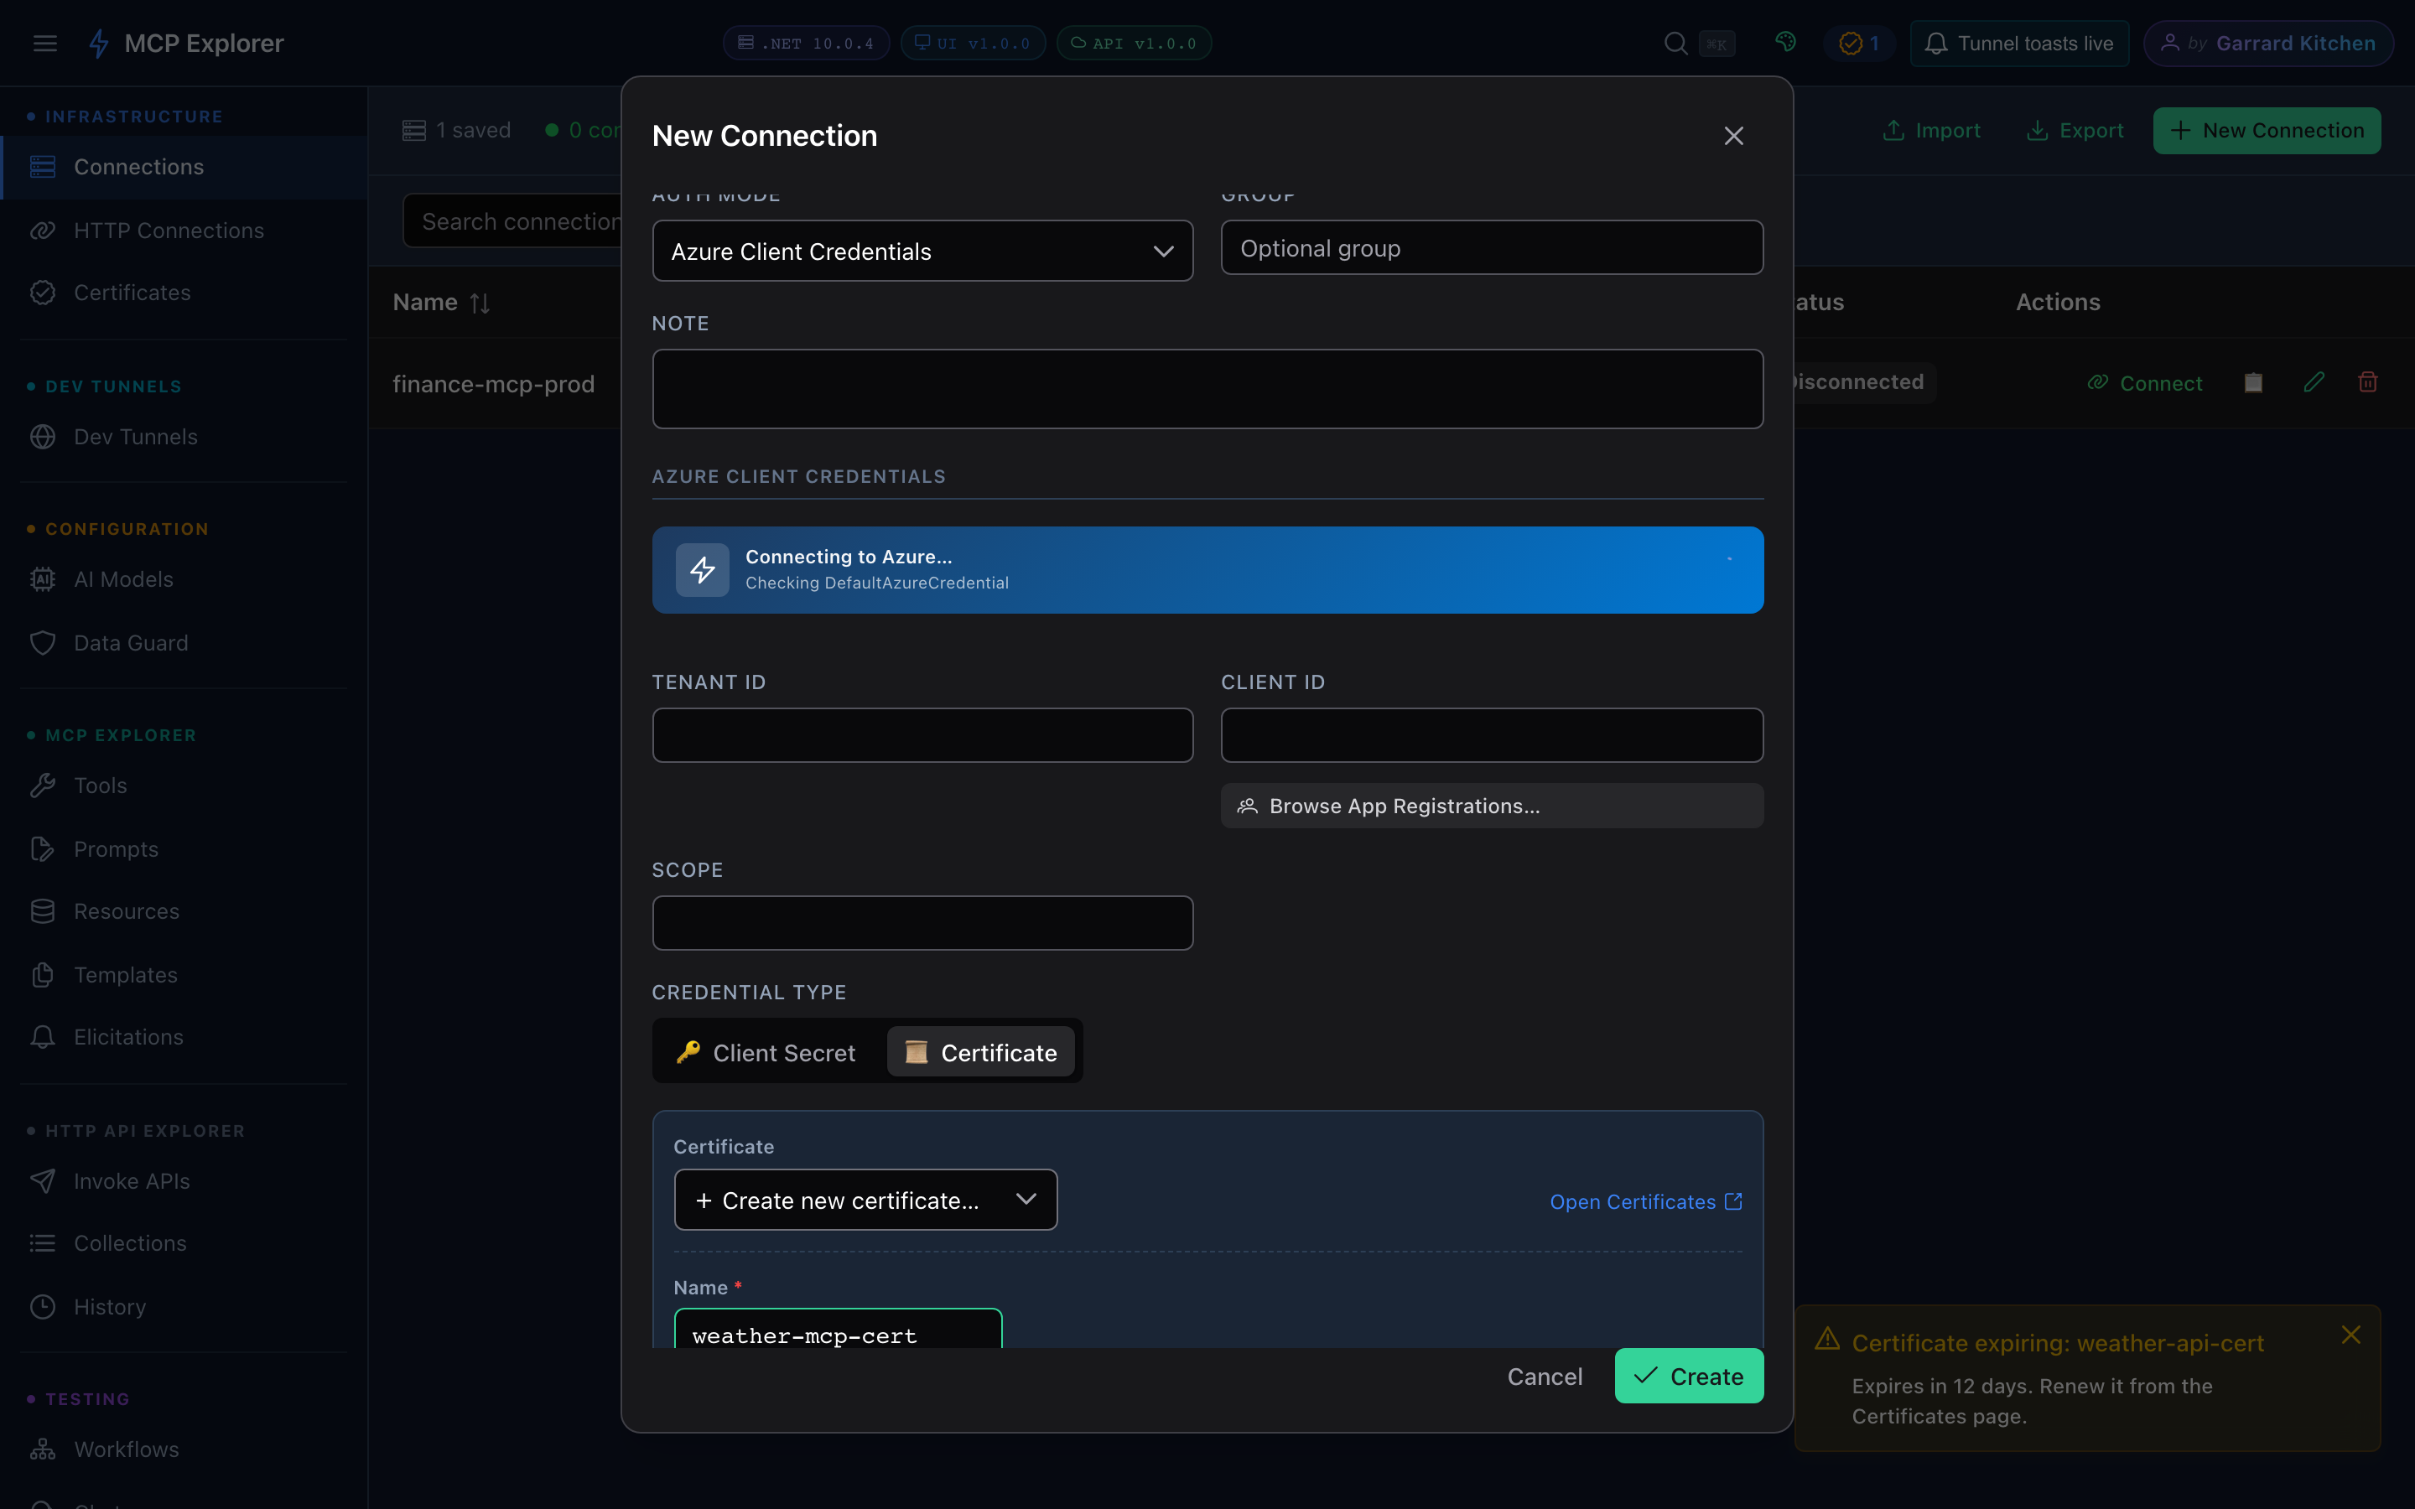This screenshot has height=1509, width=2415.
Task: Toggle Tunnel toasts live button
Action: pos(2019,43)
